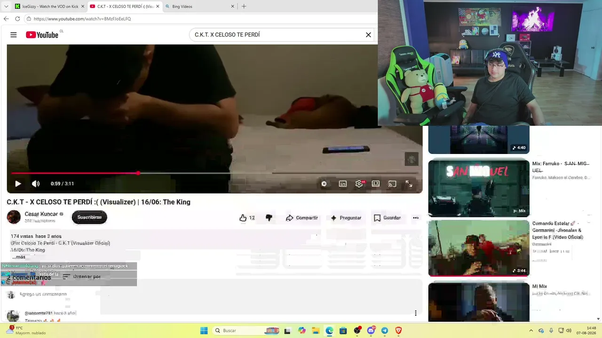Launch Copilot from the taskbar
602x338 pixels.
click(302, 330)
